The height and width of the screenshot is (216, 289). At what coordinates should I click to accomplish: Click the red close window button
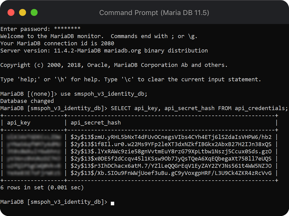point(11,12)
